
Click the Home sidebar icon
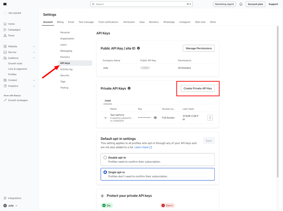(x=5, y=24)
